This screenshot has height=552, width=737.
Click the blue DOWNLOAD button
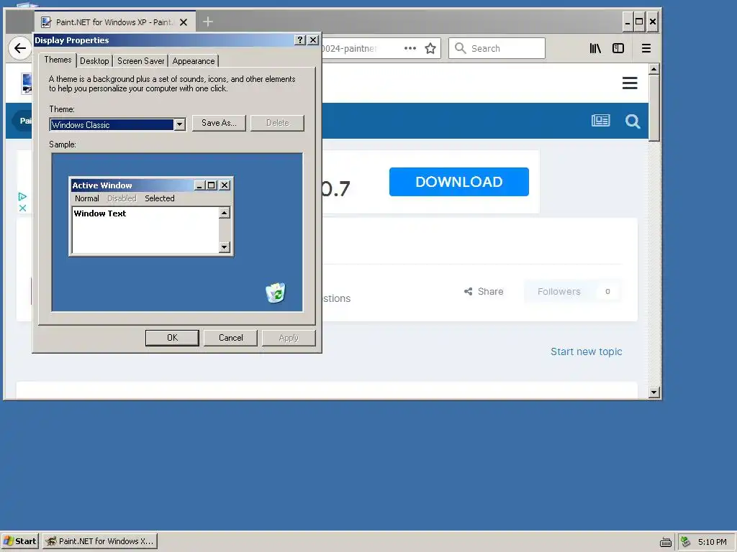[458, 182]
